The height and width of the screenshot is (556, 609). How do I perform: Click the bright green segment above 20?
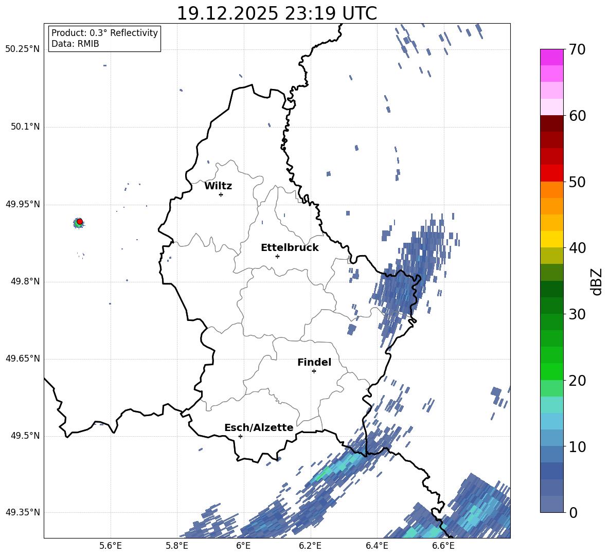click(551, 371)
